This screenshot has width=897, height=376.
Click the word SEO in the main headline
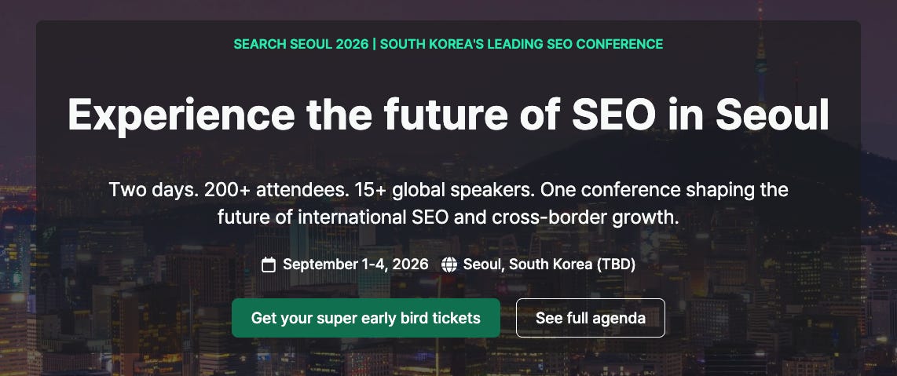(x=613, y=115)
